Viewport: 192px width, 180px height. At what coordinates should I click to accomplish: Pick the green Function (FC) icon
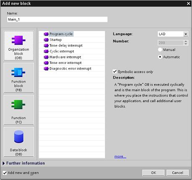click(x=18, y=104)
